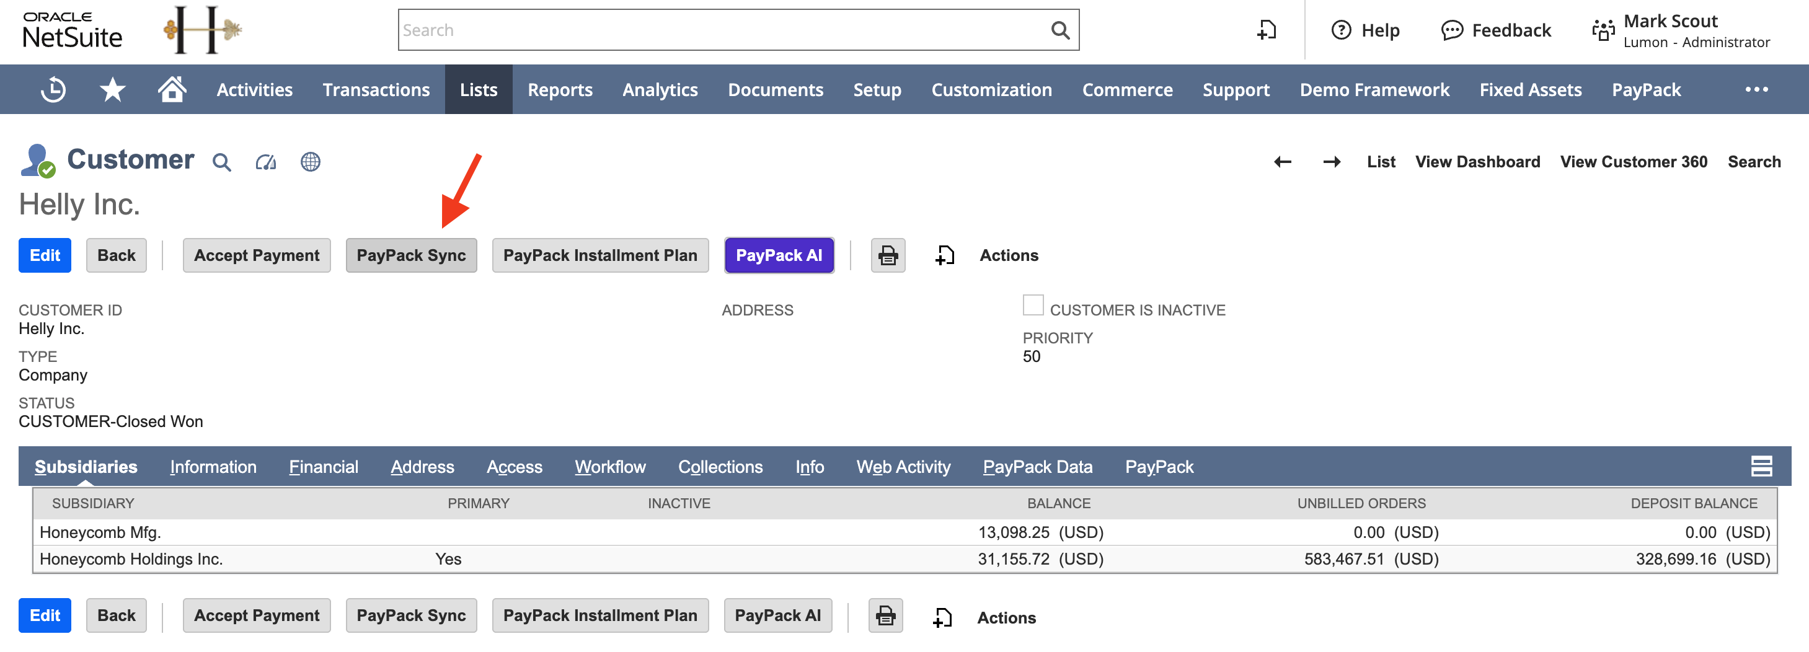Viewport: 1809px width, 652px height.
Task: Click the Lumon company logo
Action: (x=203, y=30)
